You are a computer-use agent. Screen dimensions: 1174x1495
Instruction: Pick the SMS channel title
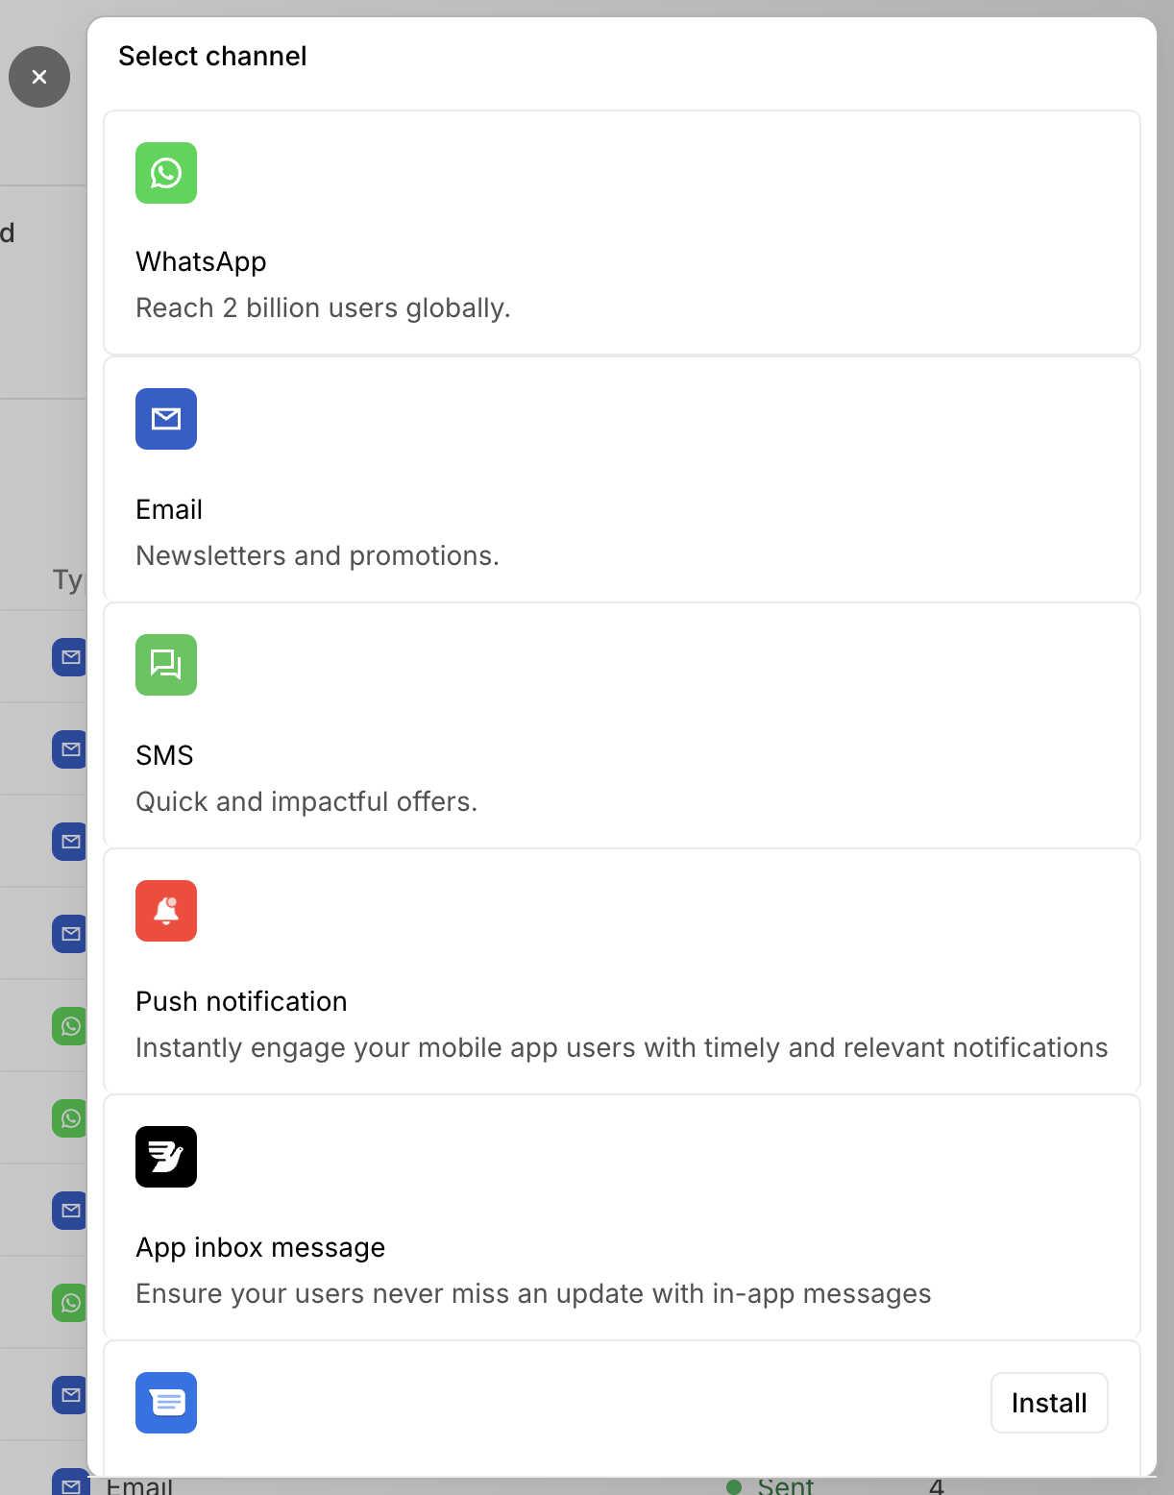point(164,755)
